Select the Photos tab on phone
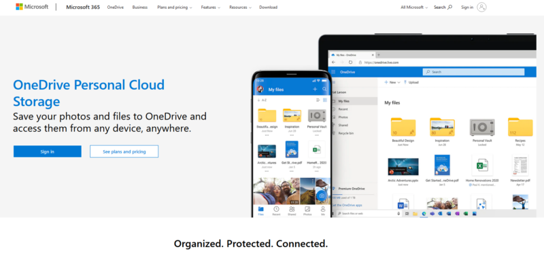544x256 pixels. click(x=307, y=211)
